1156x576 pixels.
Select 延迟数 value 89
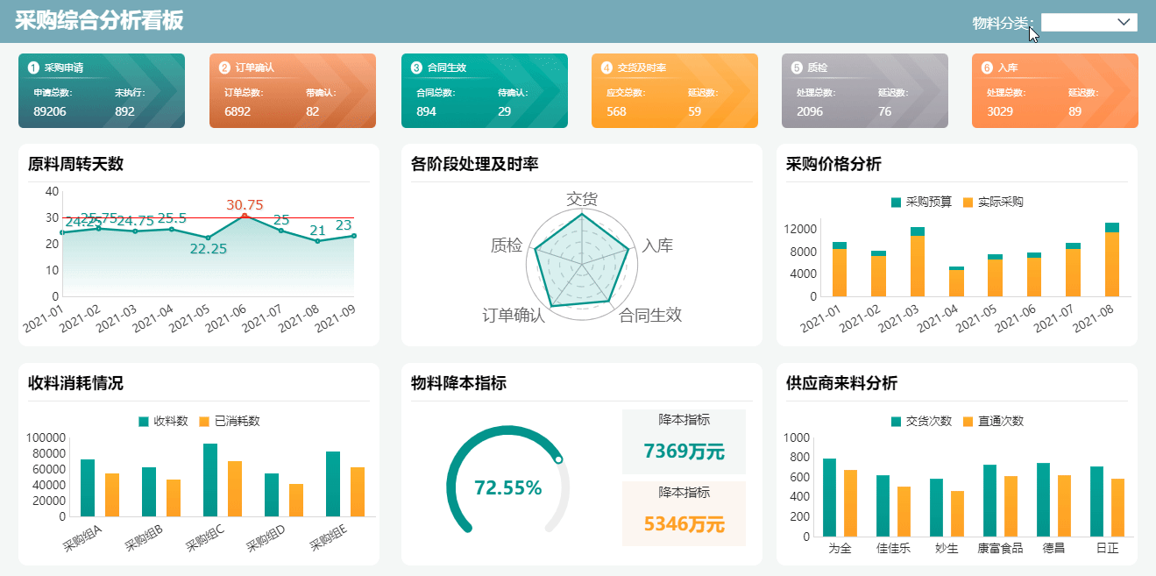coord(1075,111)
